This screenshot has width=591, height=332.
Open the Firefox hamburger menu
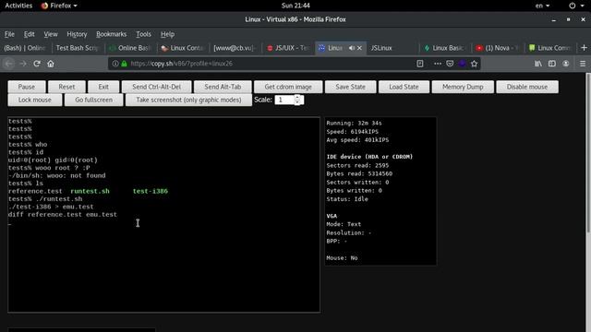583,64
